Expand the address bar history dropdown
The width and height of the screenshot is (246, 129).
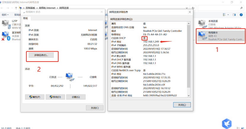click(187, 8)
